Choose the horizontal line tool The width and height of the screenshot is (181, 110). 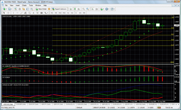click(x=17, y=13)
